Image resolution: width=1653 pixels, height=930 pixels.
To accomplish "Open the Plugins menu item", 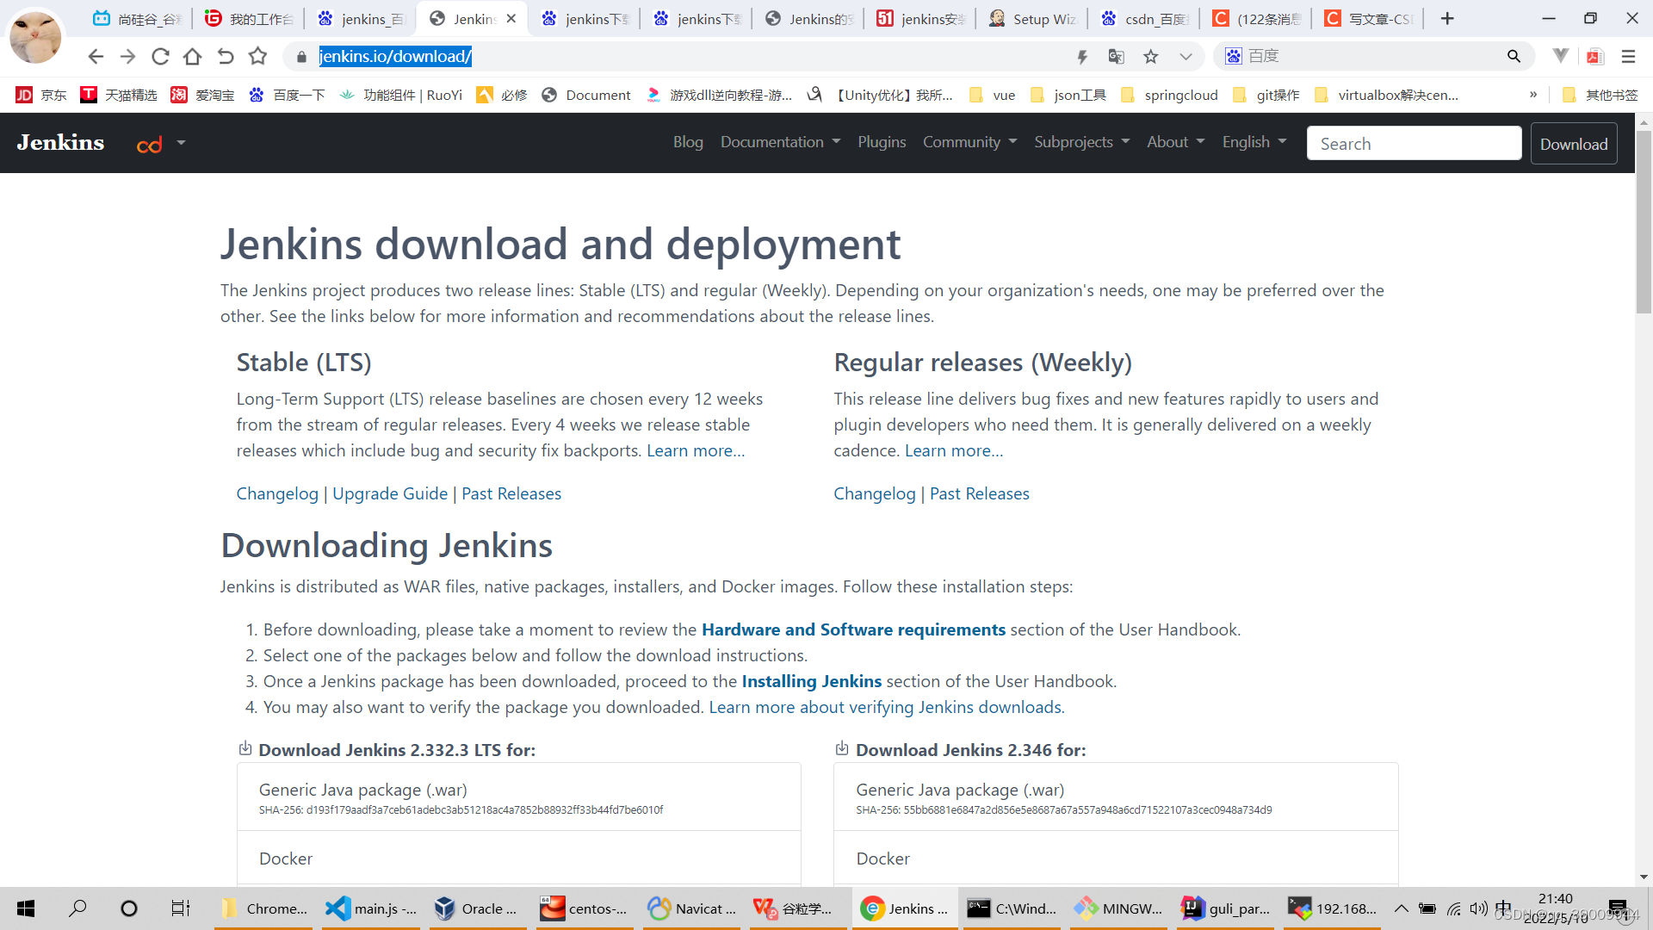I will coord(882,142).
